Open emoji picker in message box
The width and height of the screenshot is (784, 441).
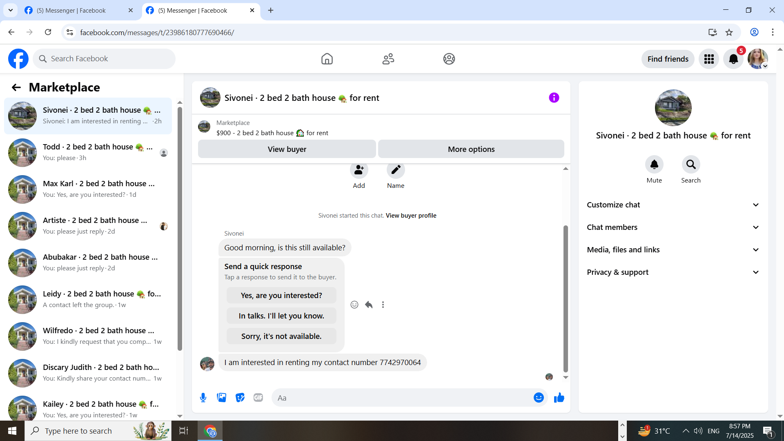click(539, 398)
